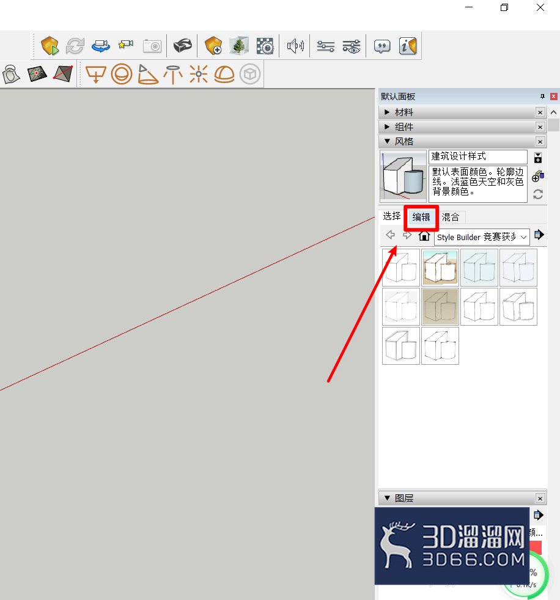Close the 风格 panel section
560x600 pixels.
coord(540,142)
